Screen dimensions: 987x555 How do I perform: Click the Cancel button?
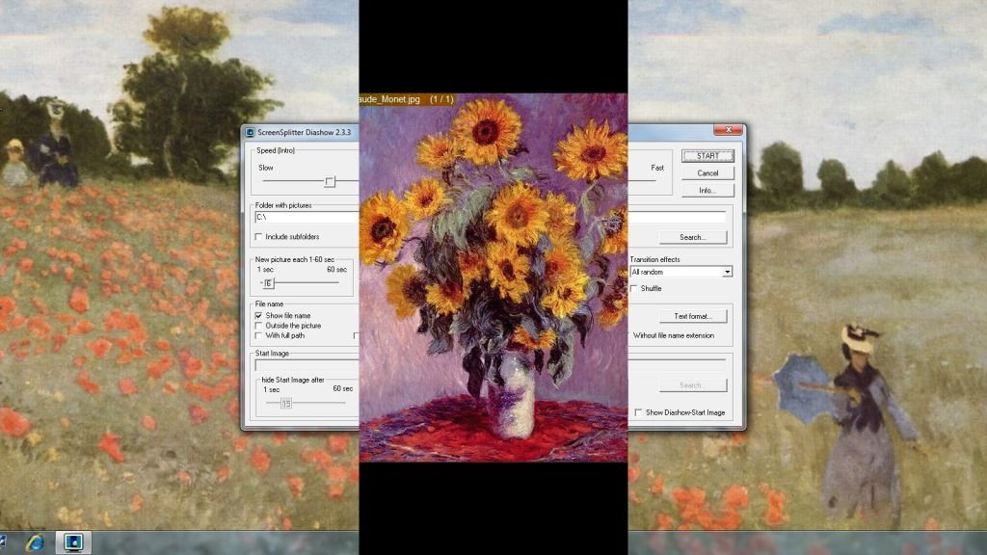pyautogui.click(x=707, y=173)
